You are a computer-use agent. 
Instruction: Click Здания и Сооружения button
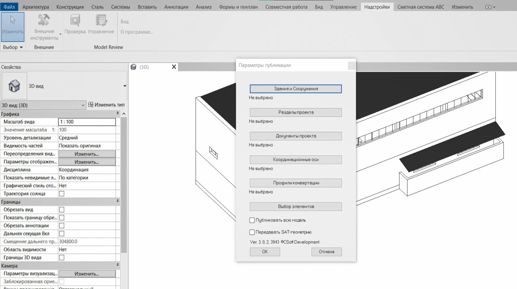point(296,89)
